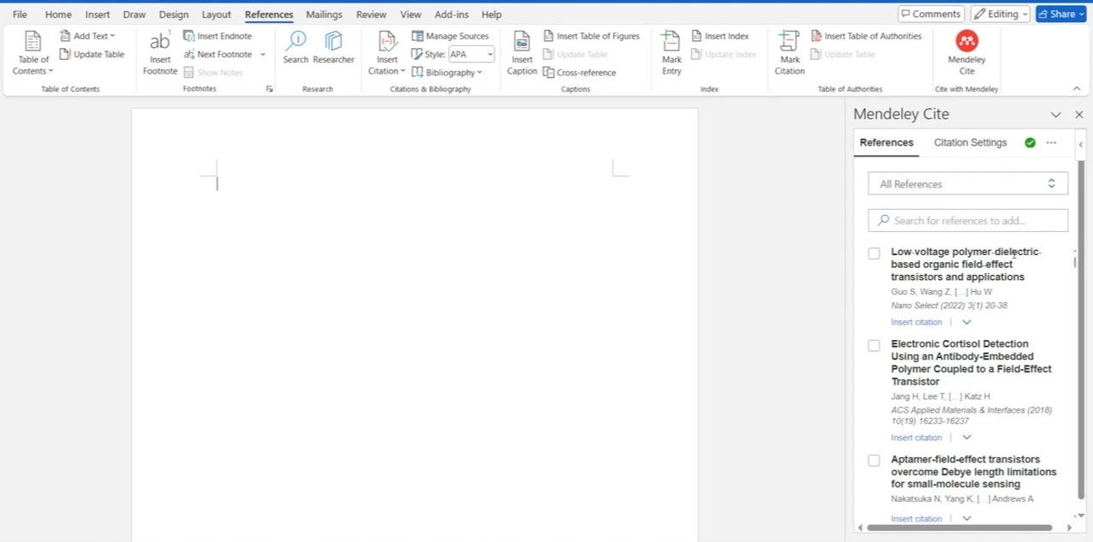
Task: Click Insert Index
Action: click(x=720, y=36)
